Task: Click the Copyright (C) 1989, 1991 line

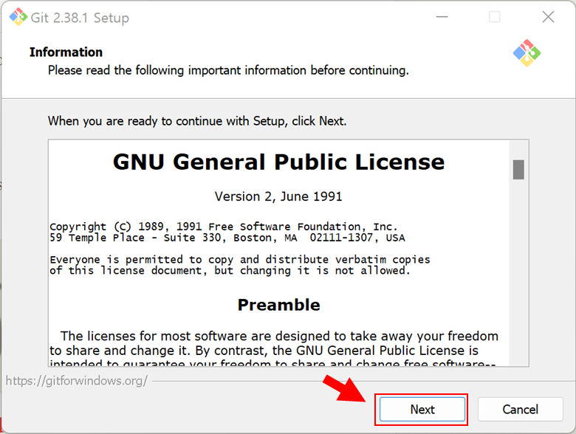Action: pos(224,227)
